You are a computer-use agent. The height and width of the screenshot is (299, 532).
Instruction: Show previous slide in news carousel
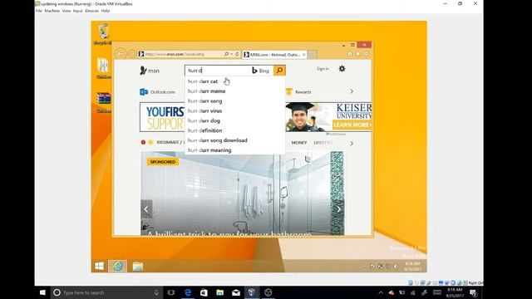click(x=146, y=209)
